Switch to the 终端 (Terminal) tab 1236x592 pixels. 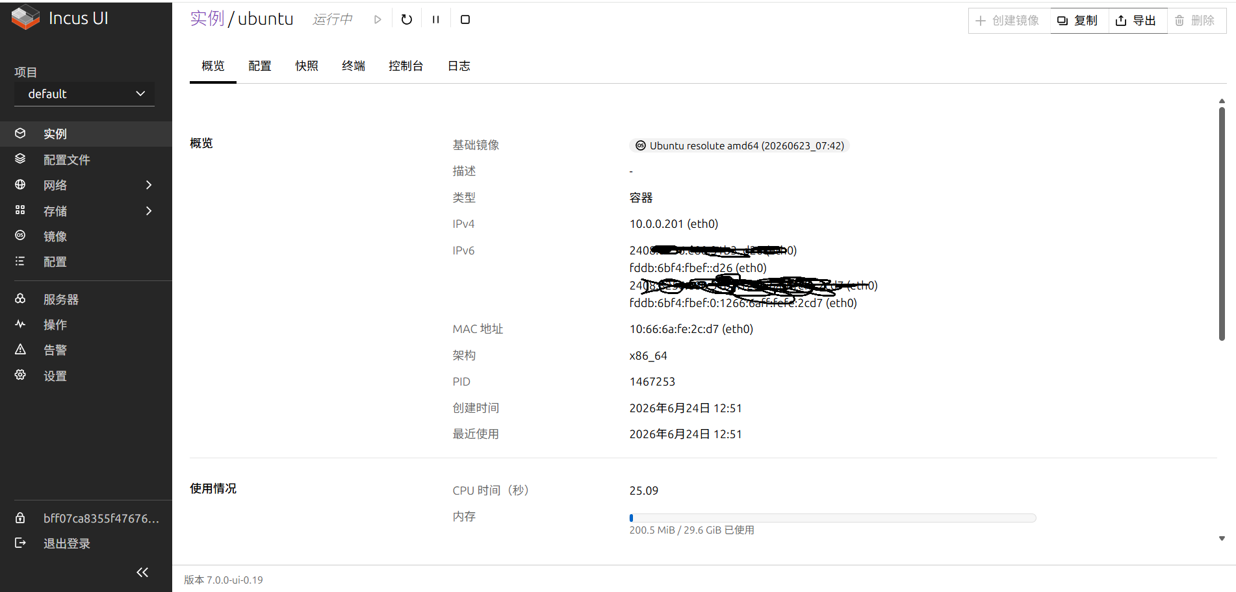point(354,66)
